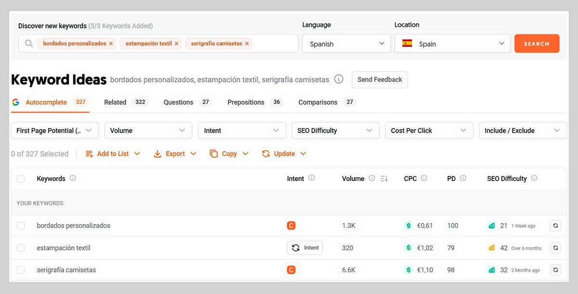
Task: Open the SEO Difficulty filter dropdown
Action: point(335,131)
